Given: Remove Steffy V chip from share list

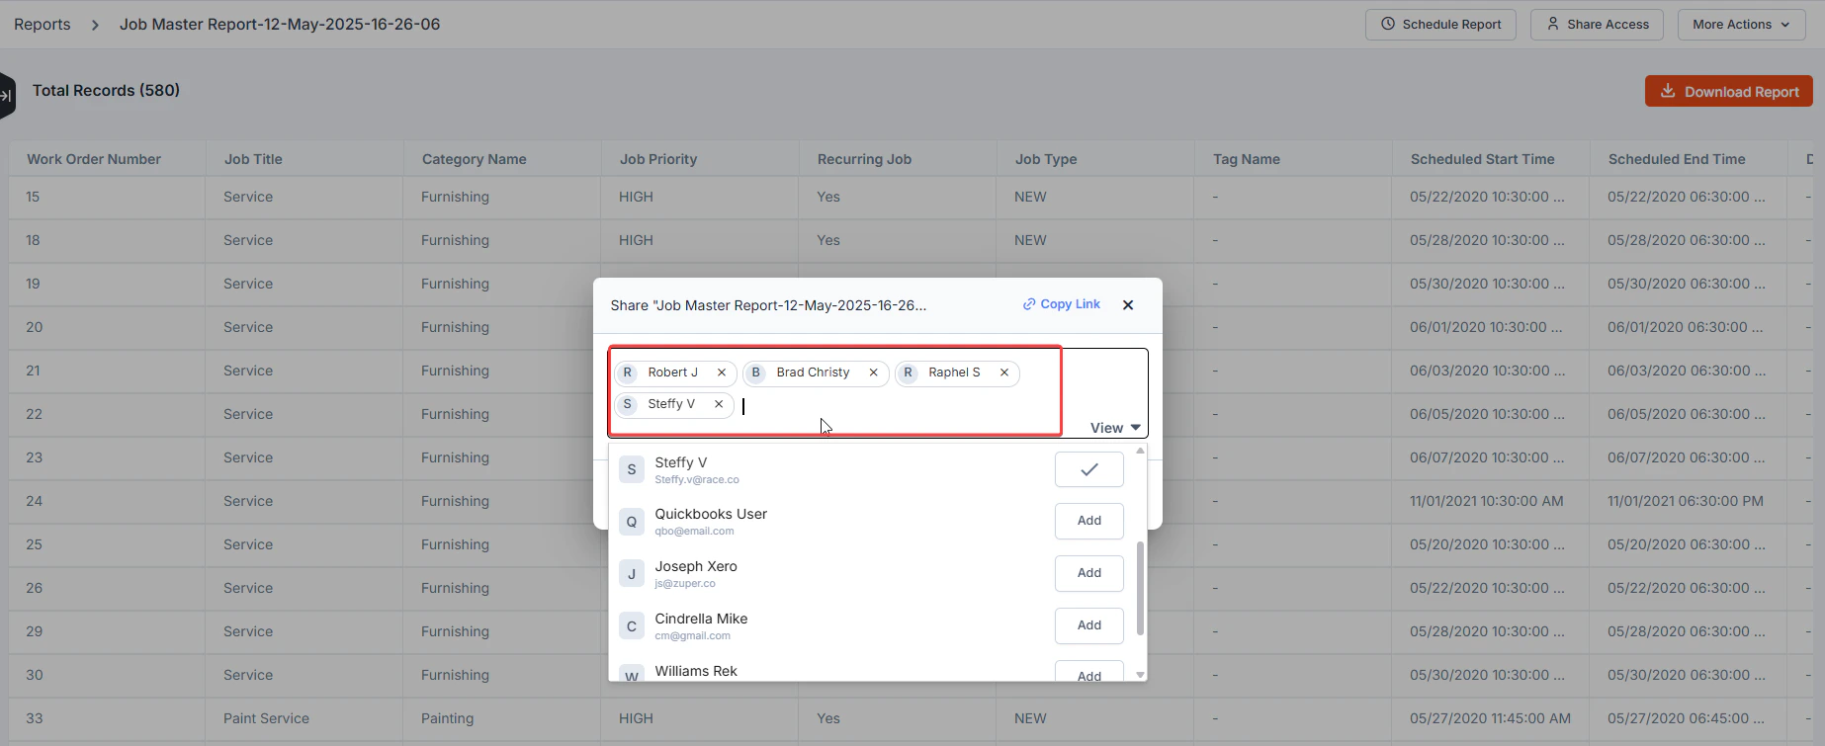Looking at the screenshot, I should (719, 404).
